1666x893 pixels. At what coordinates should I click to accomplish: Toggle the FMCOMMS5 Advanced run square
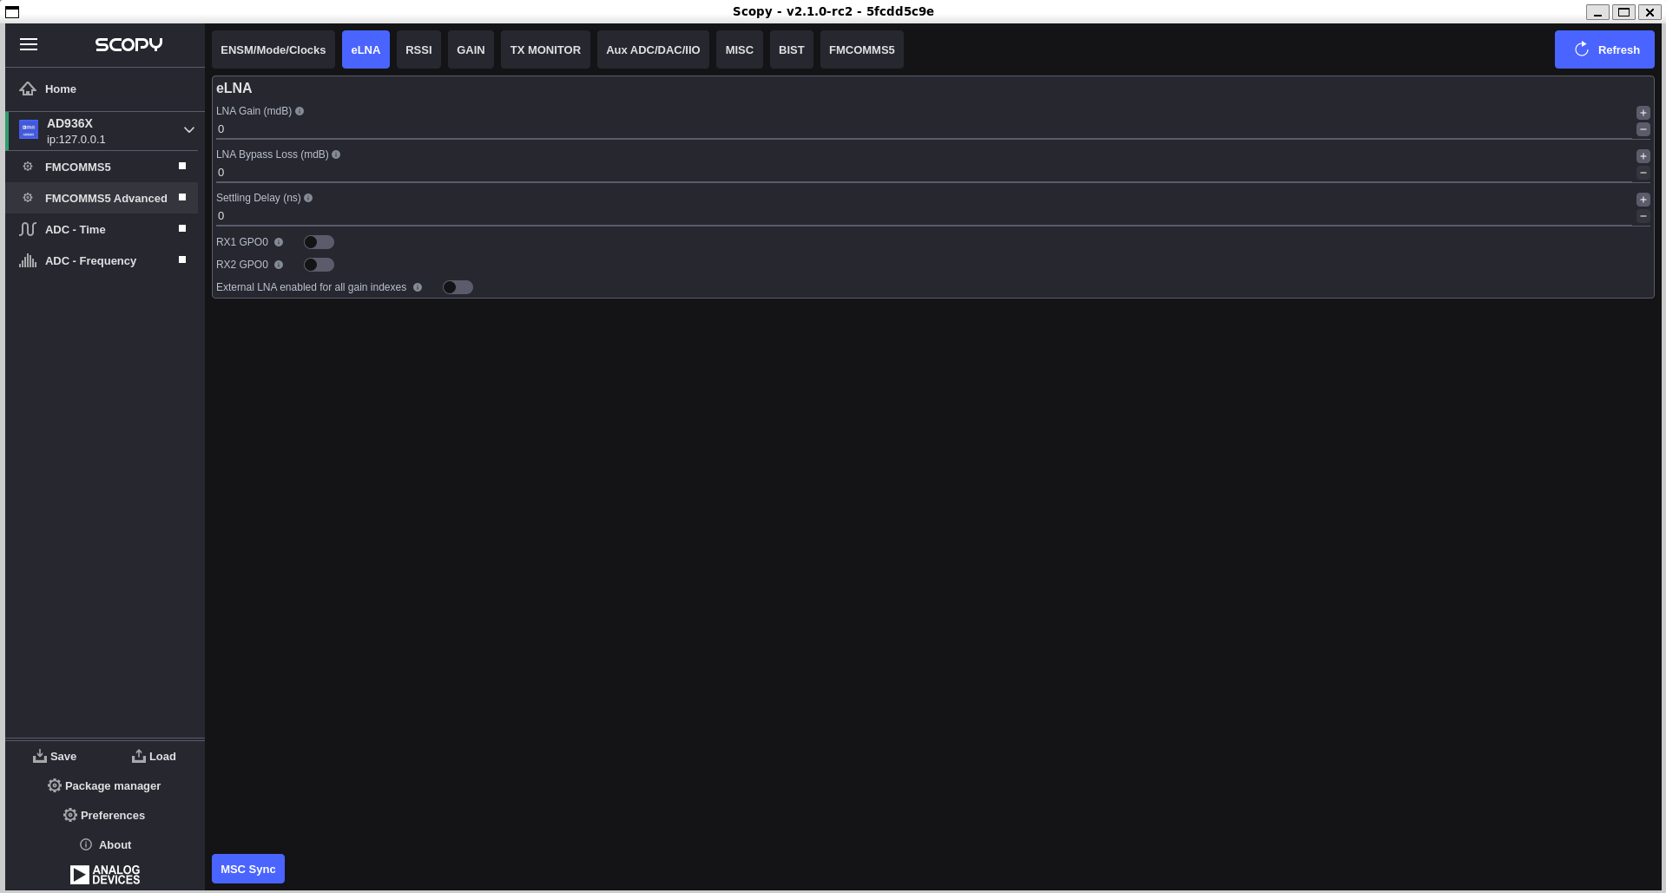tap(182, 197)
